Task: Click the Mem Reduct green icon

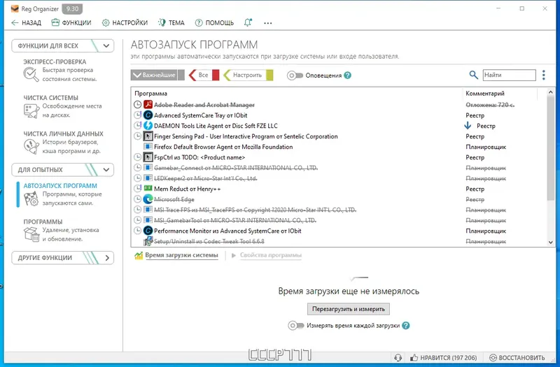Action: [x=148, y=188]
